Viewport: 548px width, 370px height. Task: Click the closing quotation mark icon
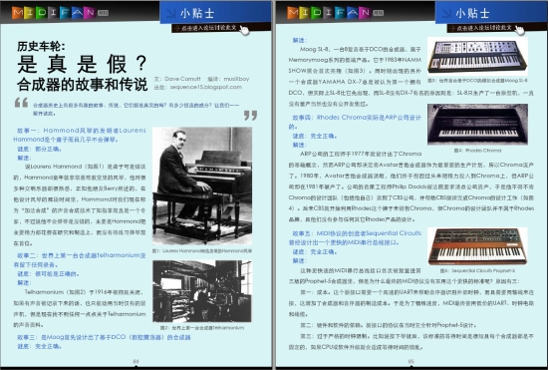250,116
